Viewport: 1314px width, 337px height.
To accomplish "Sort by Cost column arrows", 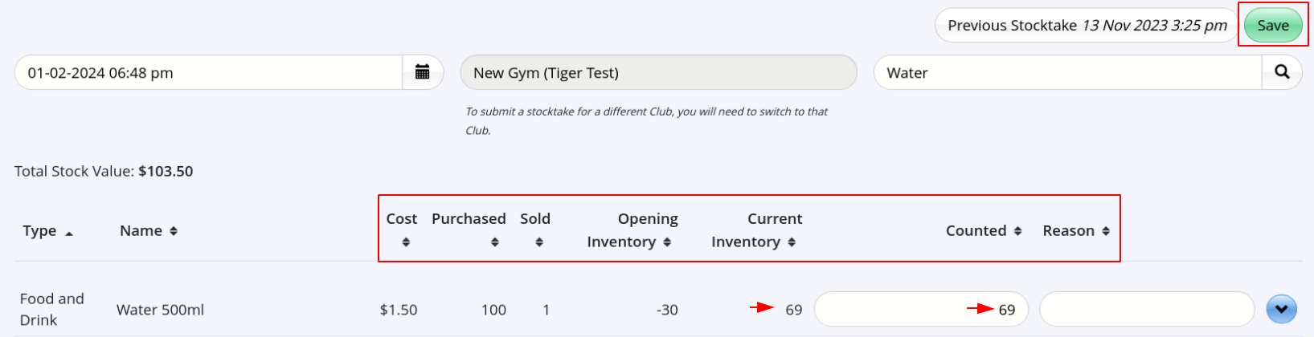I will click(406, 242).
